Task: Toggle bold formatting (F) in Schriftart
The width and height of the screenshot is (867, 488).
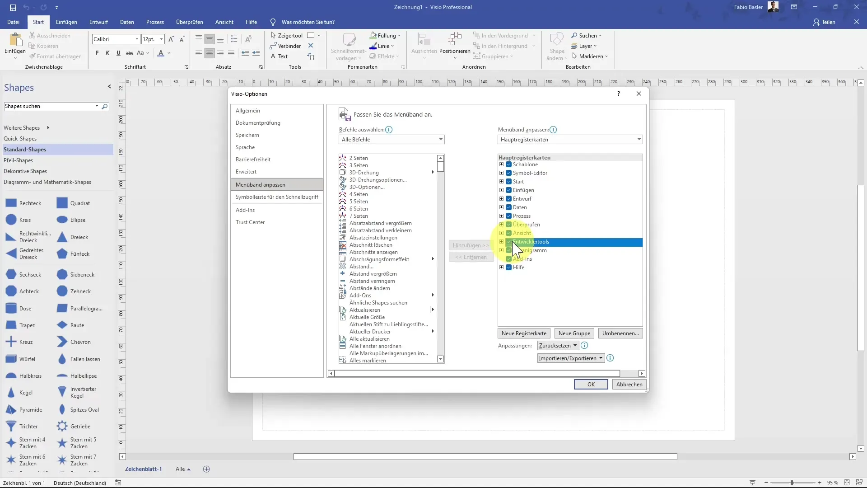Action: [x=97, y=53]
